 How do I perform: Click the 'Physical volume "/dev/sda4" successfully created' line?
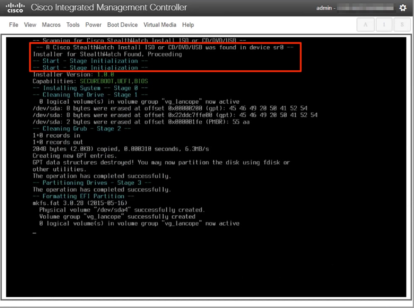pyautogui.click(x=122, y=210)
